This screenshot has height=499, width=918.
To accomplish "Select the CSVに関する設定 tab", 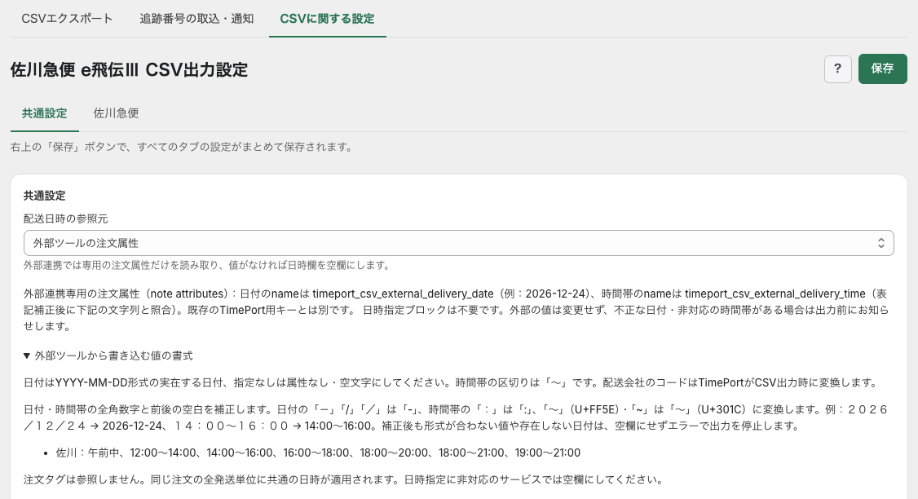I will [x=327, y=19].
